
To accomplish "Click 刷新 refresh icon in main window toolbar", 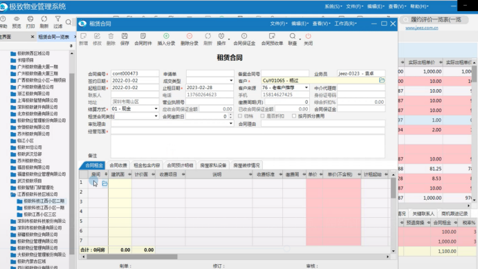I will [44, 19].
